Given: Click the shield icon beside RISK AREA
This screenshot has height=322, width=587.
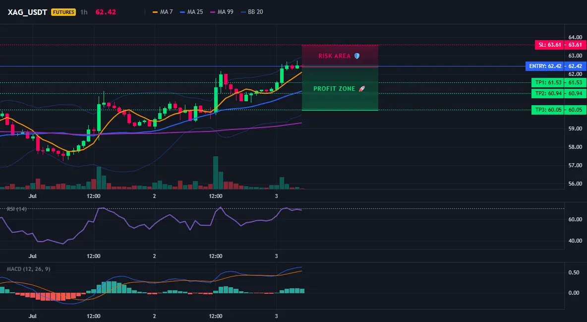Looking at the screenshot, I should (x=357, y=56).
